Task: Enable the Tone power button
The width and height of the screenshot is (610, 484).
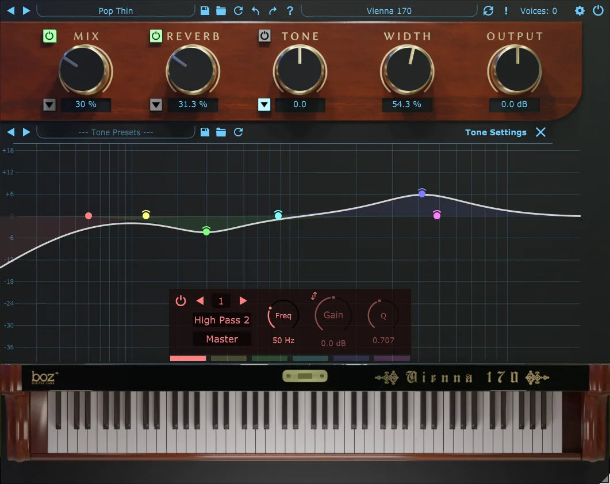Action: coord(264,36)
